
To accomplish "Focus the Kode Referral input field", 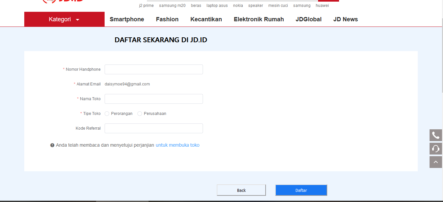I will pos(154,128).
